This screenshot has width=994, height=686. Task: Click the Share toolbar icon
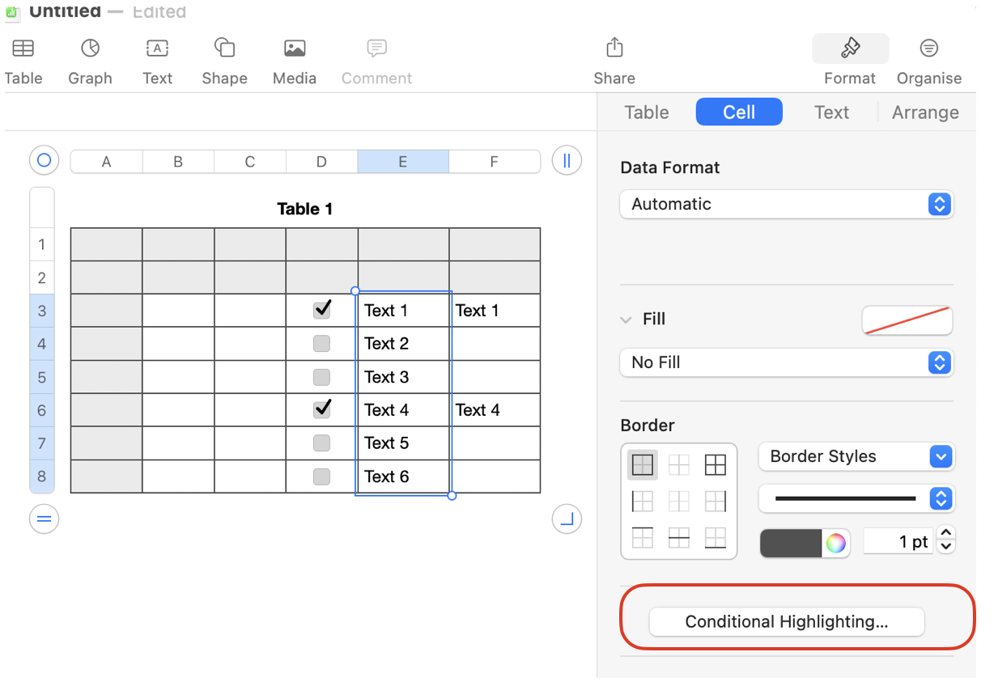614,49
